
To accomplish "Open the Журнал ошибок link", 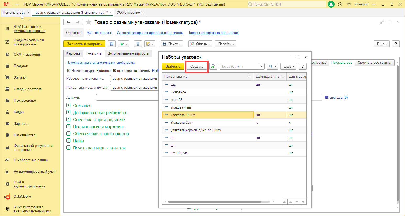I will (99, 33).
